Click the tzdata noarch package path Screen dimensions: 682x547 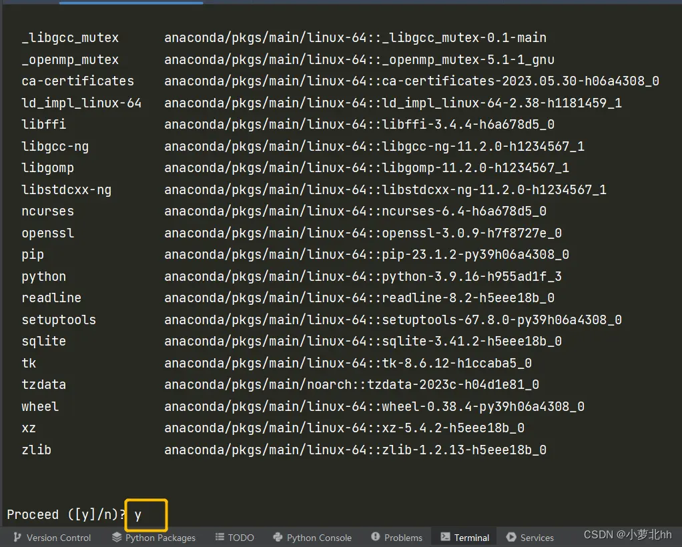tap(352, 385)
